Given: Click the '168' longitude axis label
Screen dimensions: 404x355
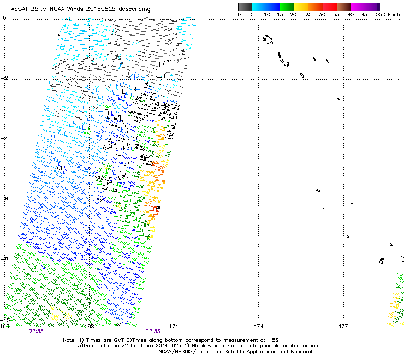Looking at the screenshot, I should tap(89, 327).
